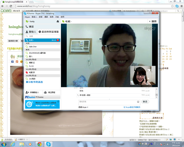Close the Skype ad banner
184x147 pixels.
click(x=58, y=101)
